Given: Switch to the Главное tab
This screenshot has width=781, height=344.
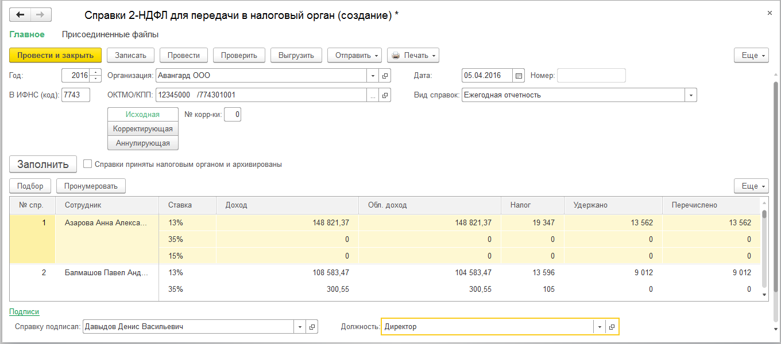Looking at the screenshot, I should (27, 34).
